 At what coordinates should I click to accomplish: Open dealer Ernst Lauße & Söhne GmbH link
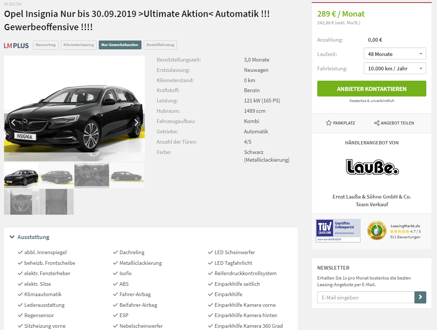(x=372, y=197)
